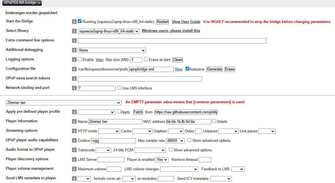
Task: Change Max sample rate from 48000
Action: [175, 140]
